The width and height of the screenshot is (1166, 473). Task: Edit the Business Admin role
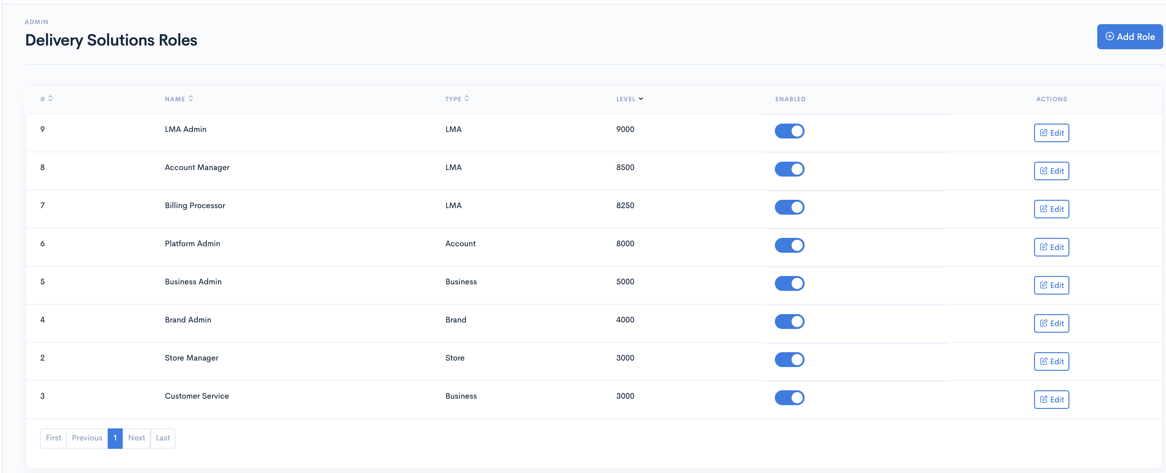click(x=1051, y=285)
